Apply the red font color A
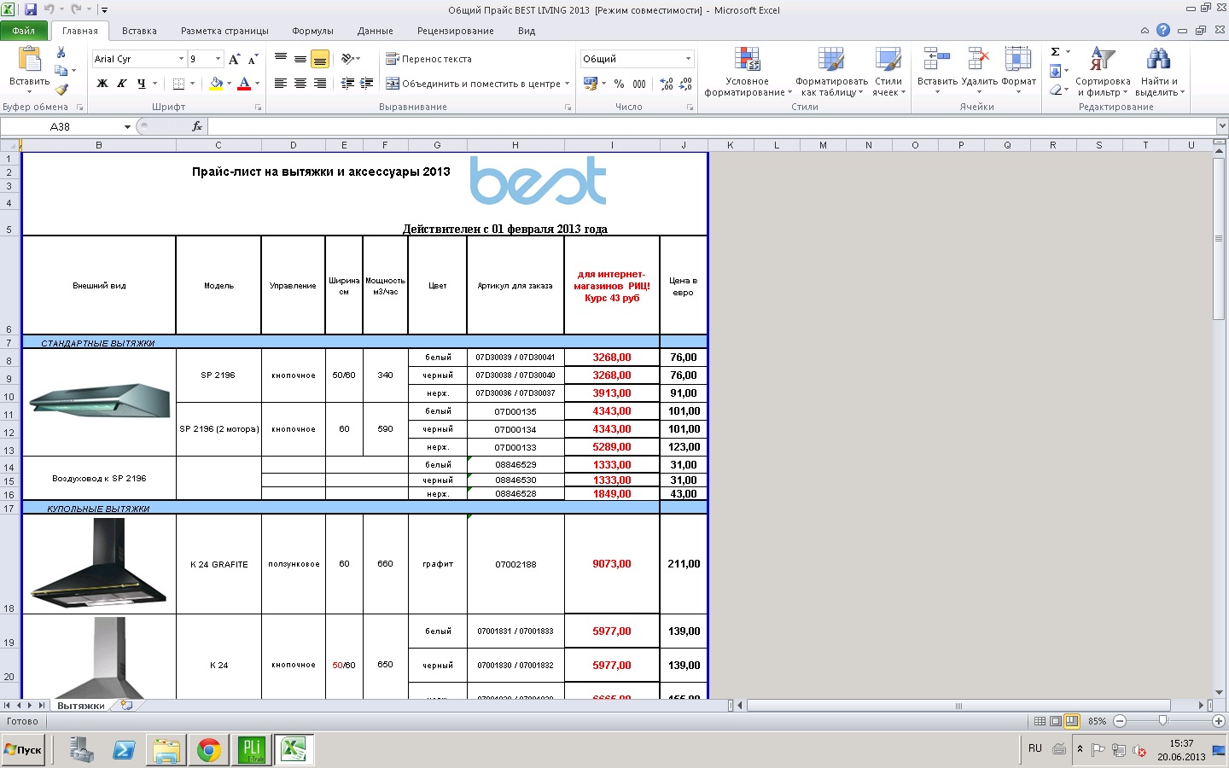 (x=244, y=84)
